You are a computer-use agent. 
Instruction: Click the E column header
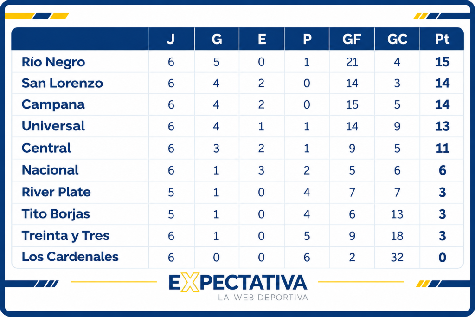(x=262, y=39)
